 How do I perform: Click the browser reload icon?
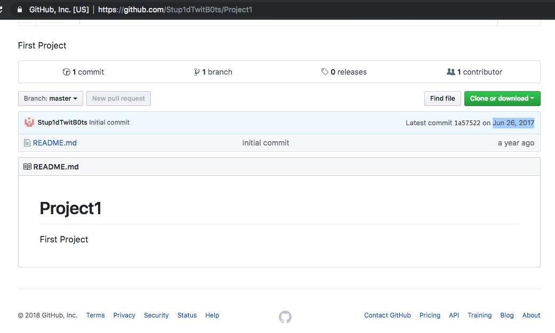point(1,10)
